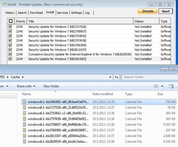178x147 pixels.
Task: Click the change view icon in Explorer
Action: [x=156, y=86]
